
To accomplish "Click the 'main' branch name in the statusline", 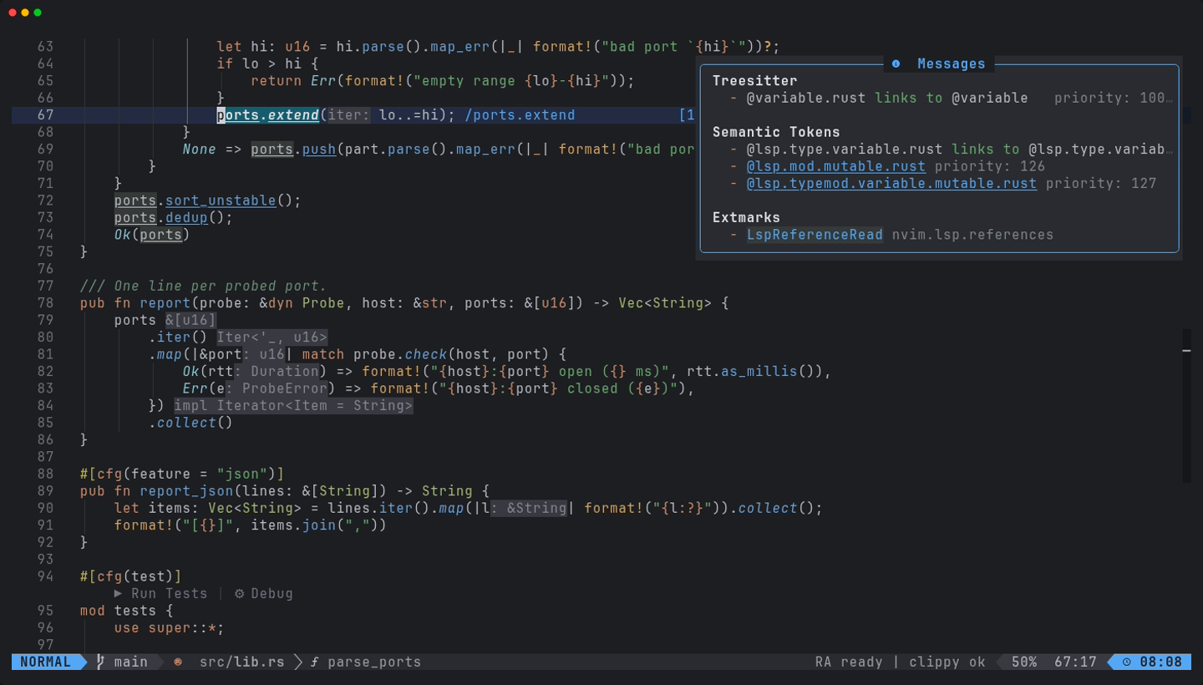I will pos(130,662).
